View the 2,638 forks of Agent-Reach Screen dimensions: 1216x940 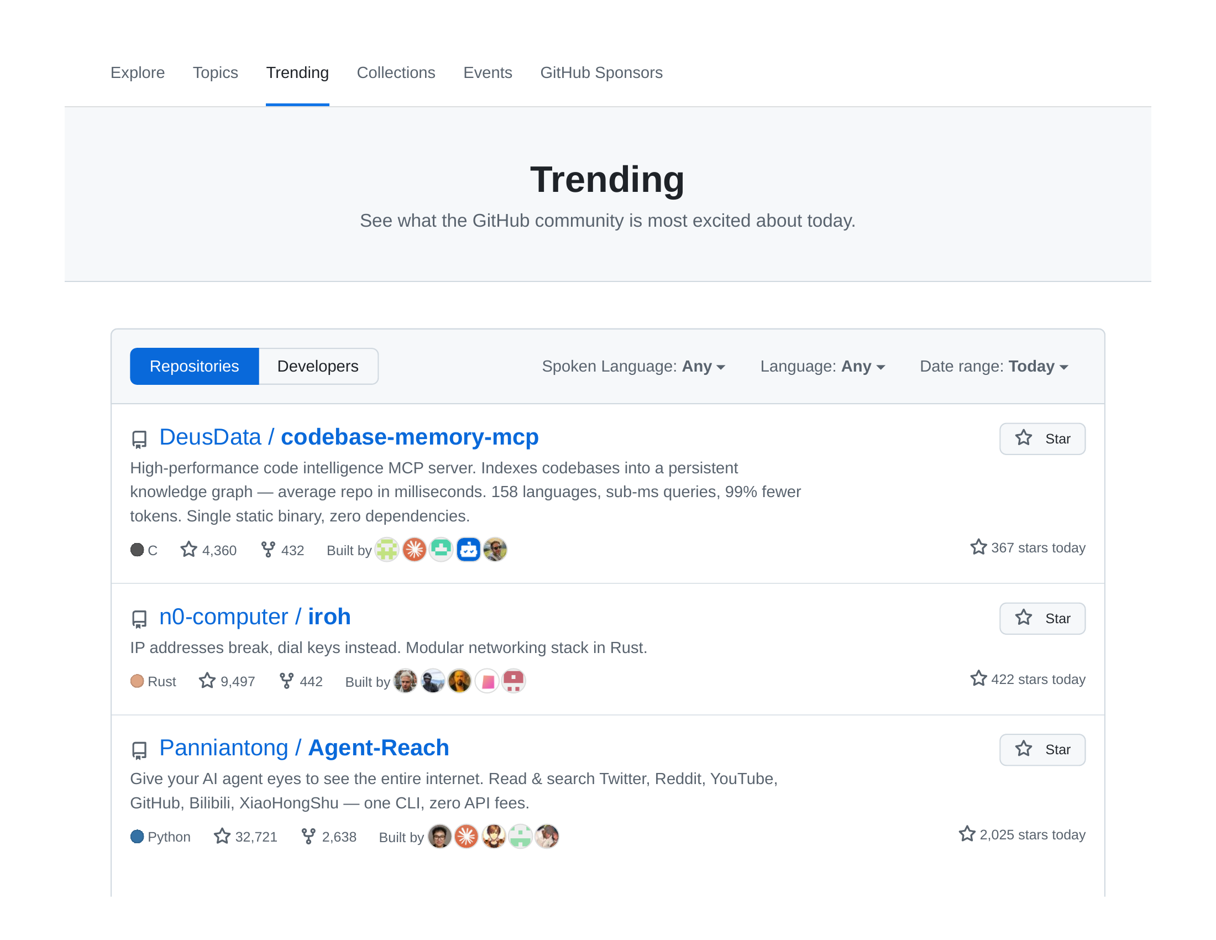click(329, 837)
